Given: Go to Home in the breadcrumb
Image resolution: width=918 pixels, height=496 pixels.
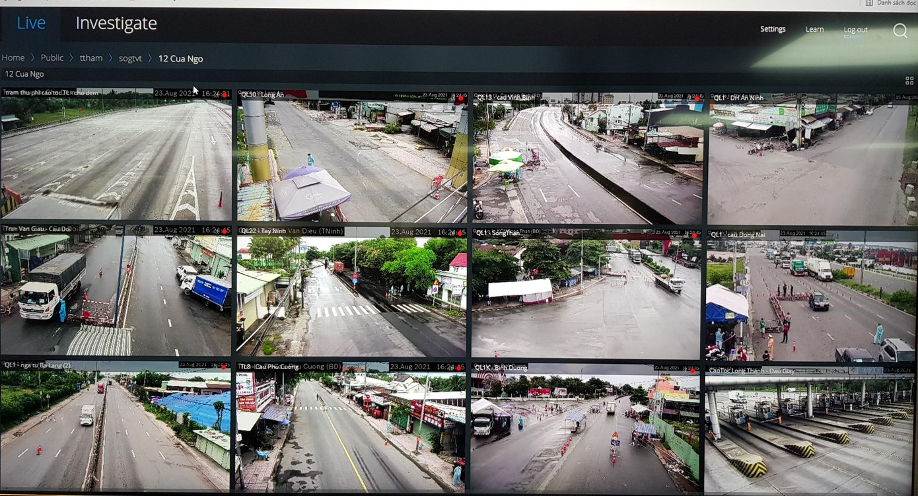Looking at the screenshot, I should 13,58.
